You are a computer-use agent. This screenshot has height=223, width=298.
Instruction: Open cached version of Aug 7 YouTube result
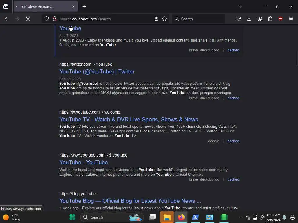point(233,50)
